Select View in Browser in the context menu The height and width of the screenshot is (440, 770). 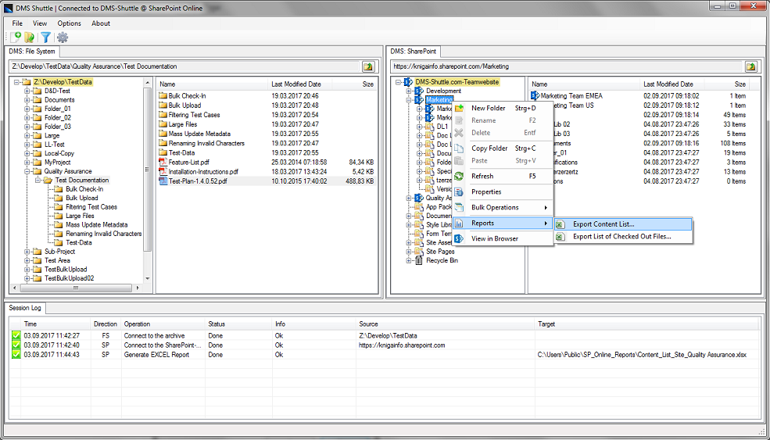pos(503,238)
